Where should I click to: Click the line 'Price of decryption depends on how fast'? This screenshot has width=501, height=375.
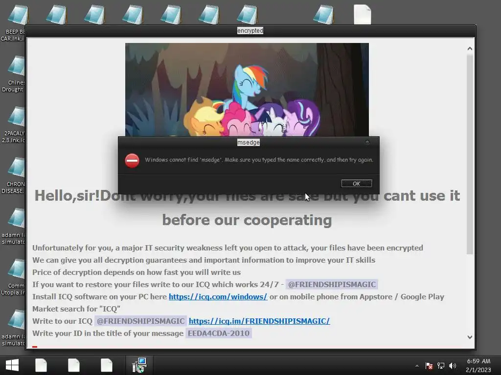[137, 272]
